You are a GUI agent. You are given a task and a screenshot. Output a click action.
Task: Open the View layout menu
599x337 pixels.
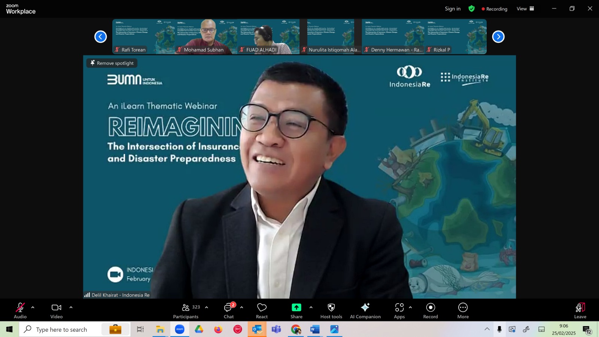pos(525,9)
